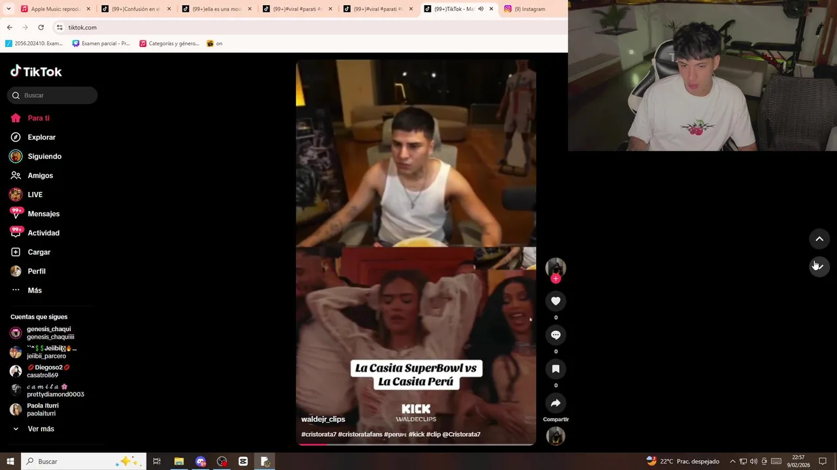Open the Siguiendo feed
This screenshot has width=837, height=470.
coord(35,157)
